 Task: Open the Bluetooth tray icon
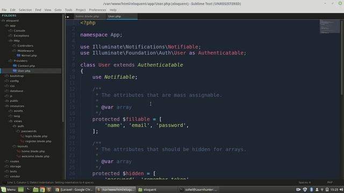click(x=311, y=189)
